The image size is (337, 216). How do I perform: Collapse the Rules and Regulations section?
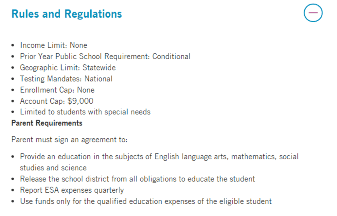[x=313, y=13]
